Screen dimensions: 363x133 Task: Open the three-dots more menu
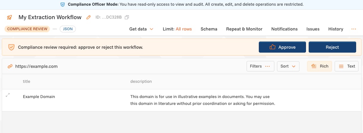[x=354, y=29]
